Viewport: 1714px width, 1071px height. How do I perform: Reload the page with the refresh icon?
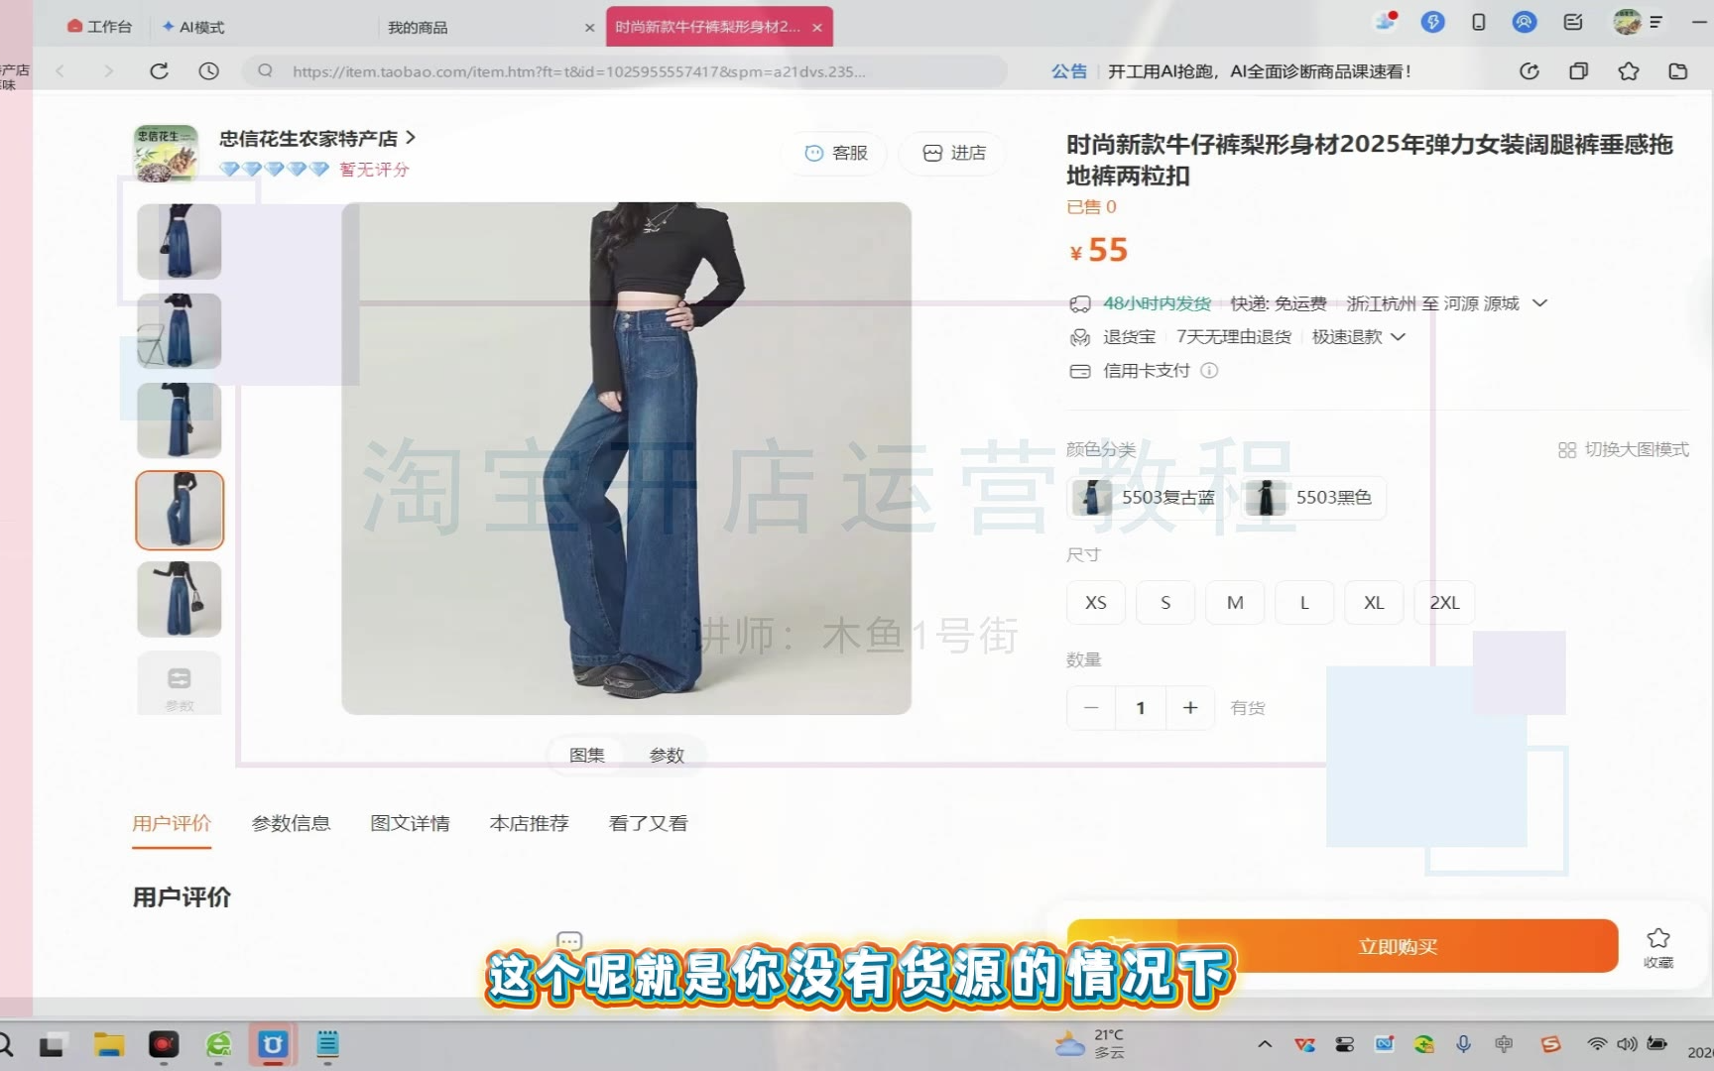tap(159, 71)
